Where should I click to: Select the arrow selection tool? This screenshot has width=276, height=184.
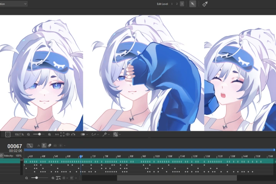pos(192,4)
